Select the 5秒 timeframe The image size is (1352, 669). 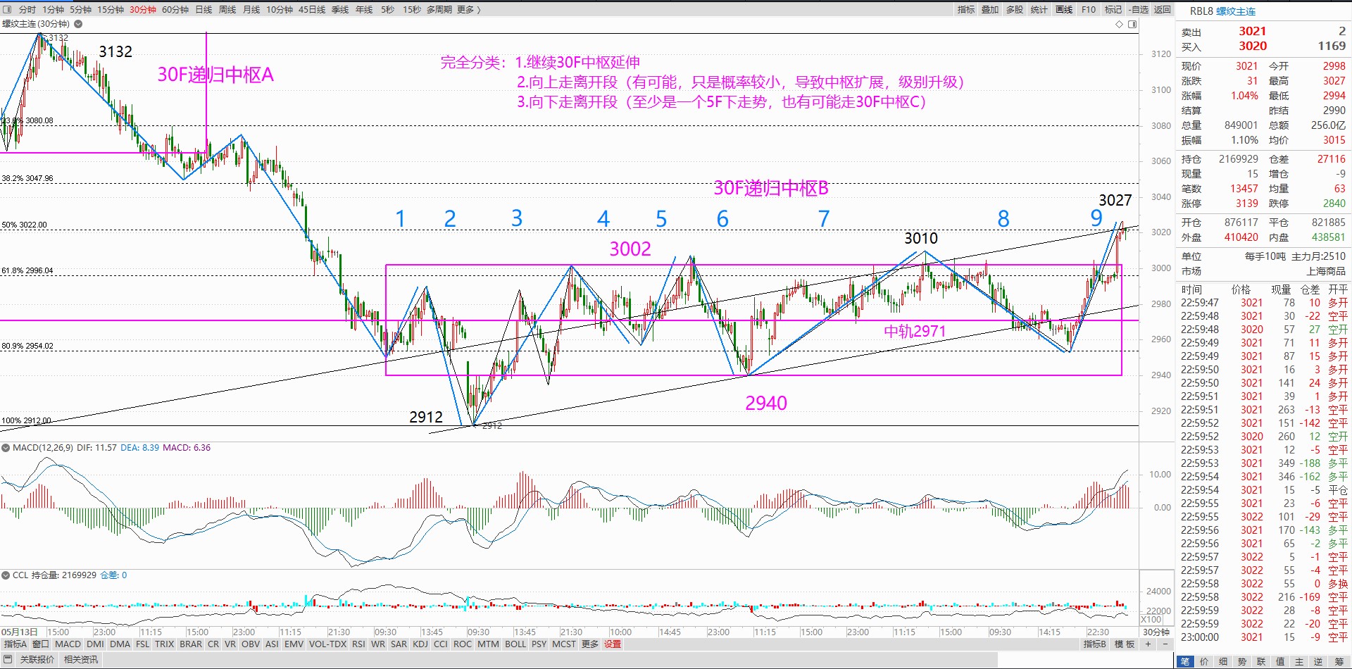click(x=387, y=10)
